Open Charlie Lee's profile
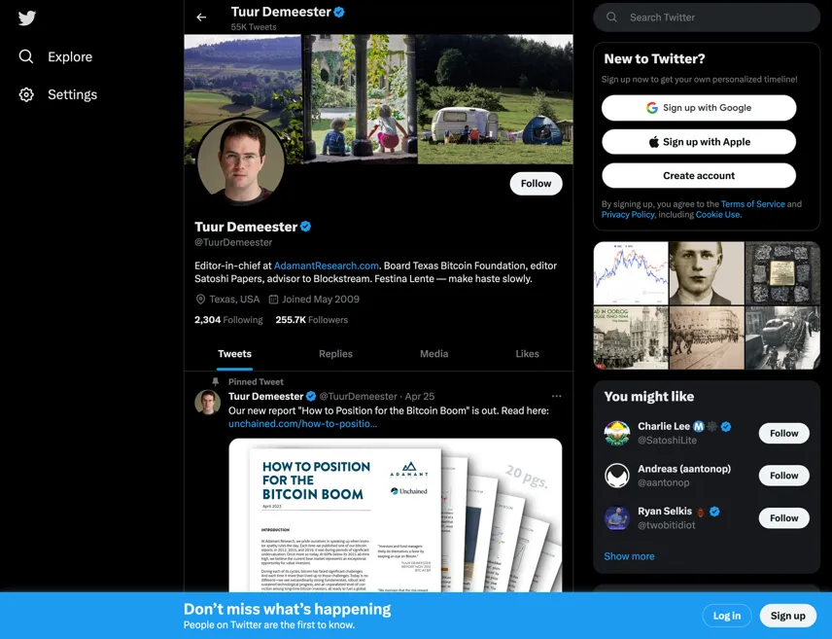This screenshot has height=639, width=832. click(663, 427)
